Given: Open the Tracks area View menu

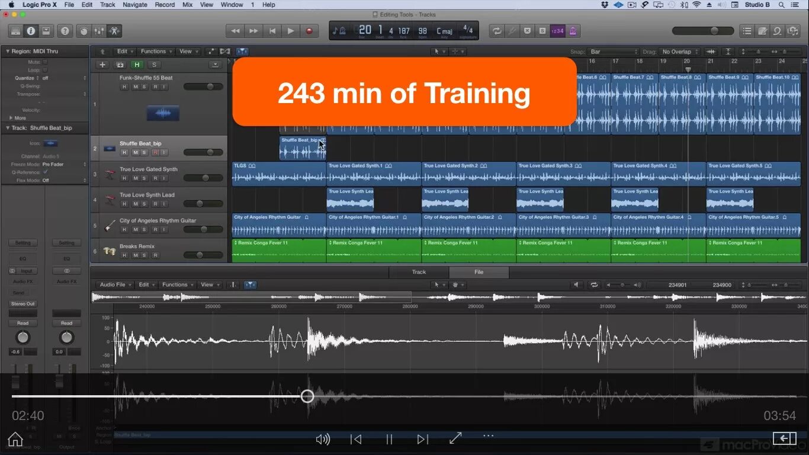Looking at the screenshot, I should click(188, 52).
